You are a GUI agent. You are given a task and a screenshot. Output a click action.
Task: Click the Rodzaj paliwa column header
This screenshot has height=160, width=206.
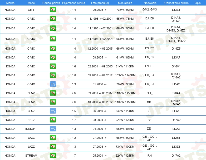pyautogui.click(x=51, y=3)
